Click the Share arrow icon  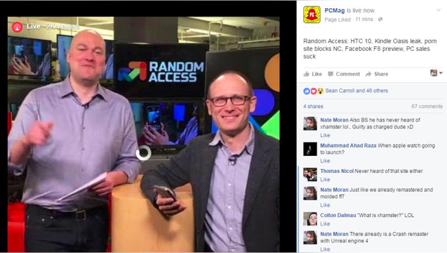point(369,74)
